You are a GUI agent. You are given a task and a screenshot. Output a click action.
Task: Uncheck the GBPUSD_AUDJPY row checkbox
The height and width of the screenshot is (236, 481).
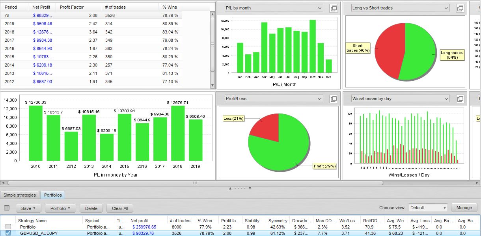click(x=8, y=233)
